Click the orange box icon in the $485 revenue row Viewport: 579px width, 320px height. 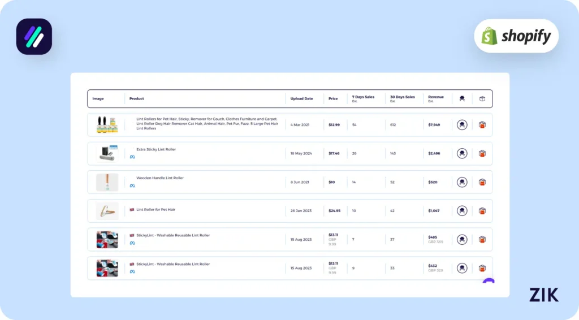pos(482,239)
